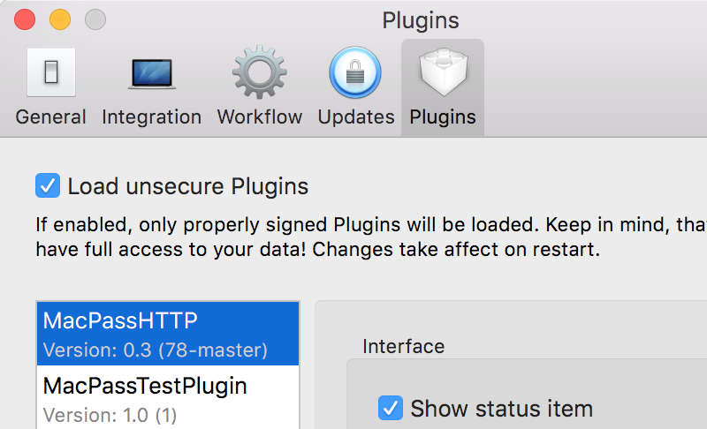Open General preferences via the switch icon

pos(51,72)
